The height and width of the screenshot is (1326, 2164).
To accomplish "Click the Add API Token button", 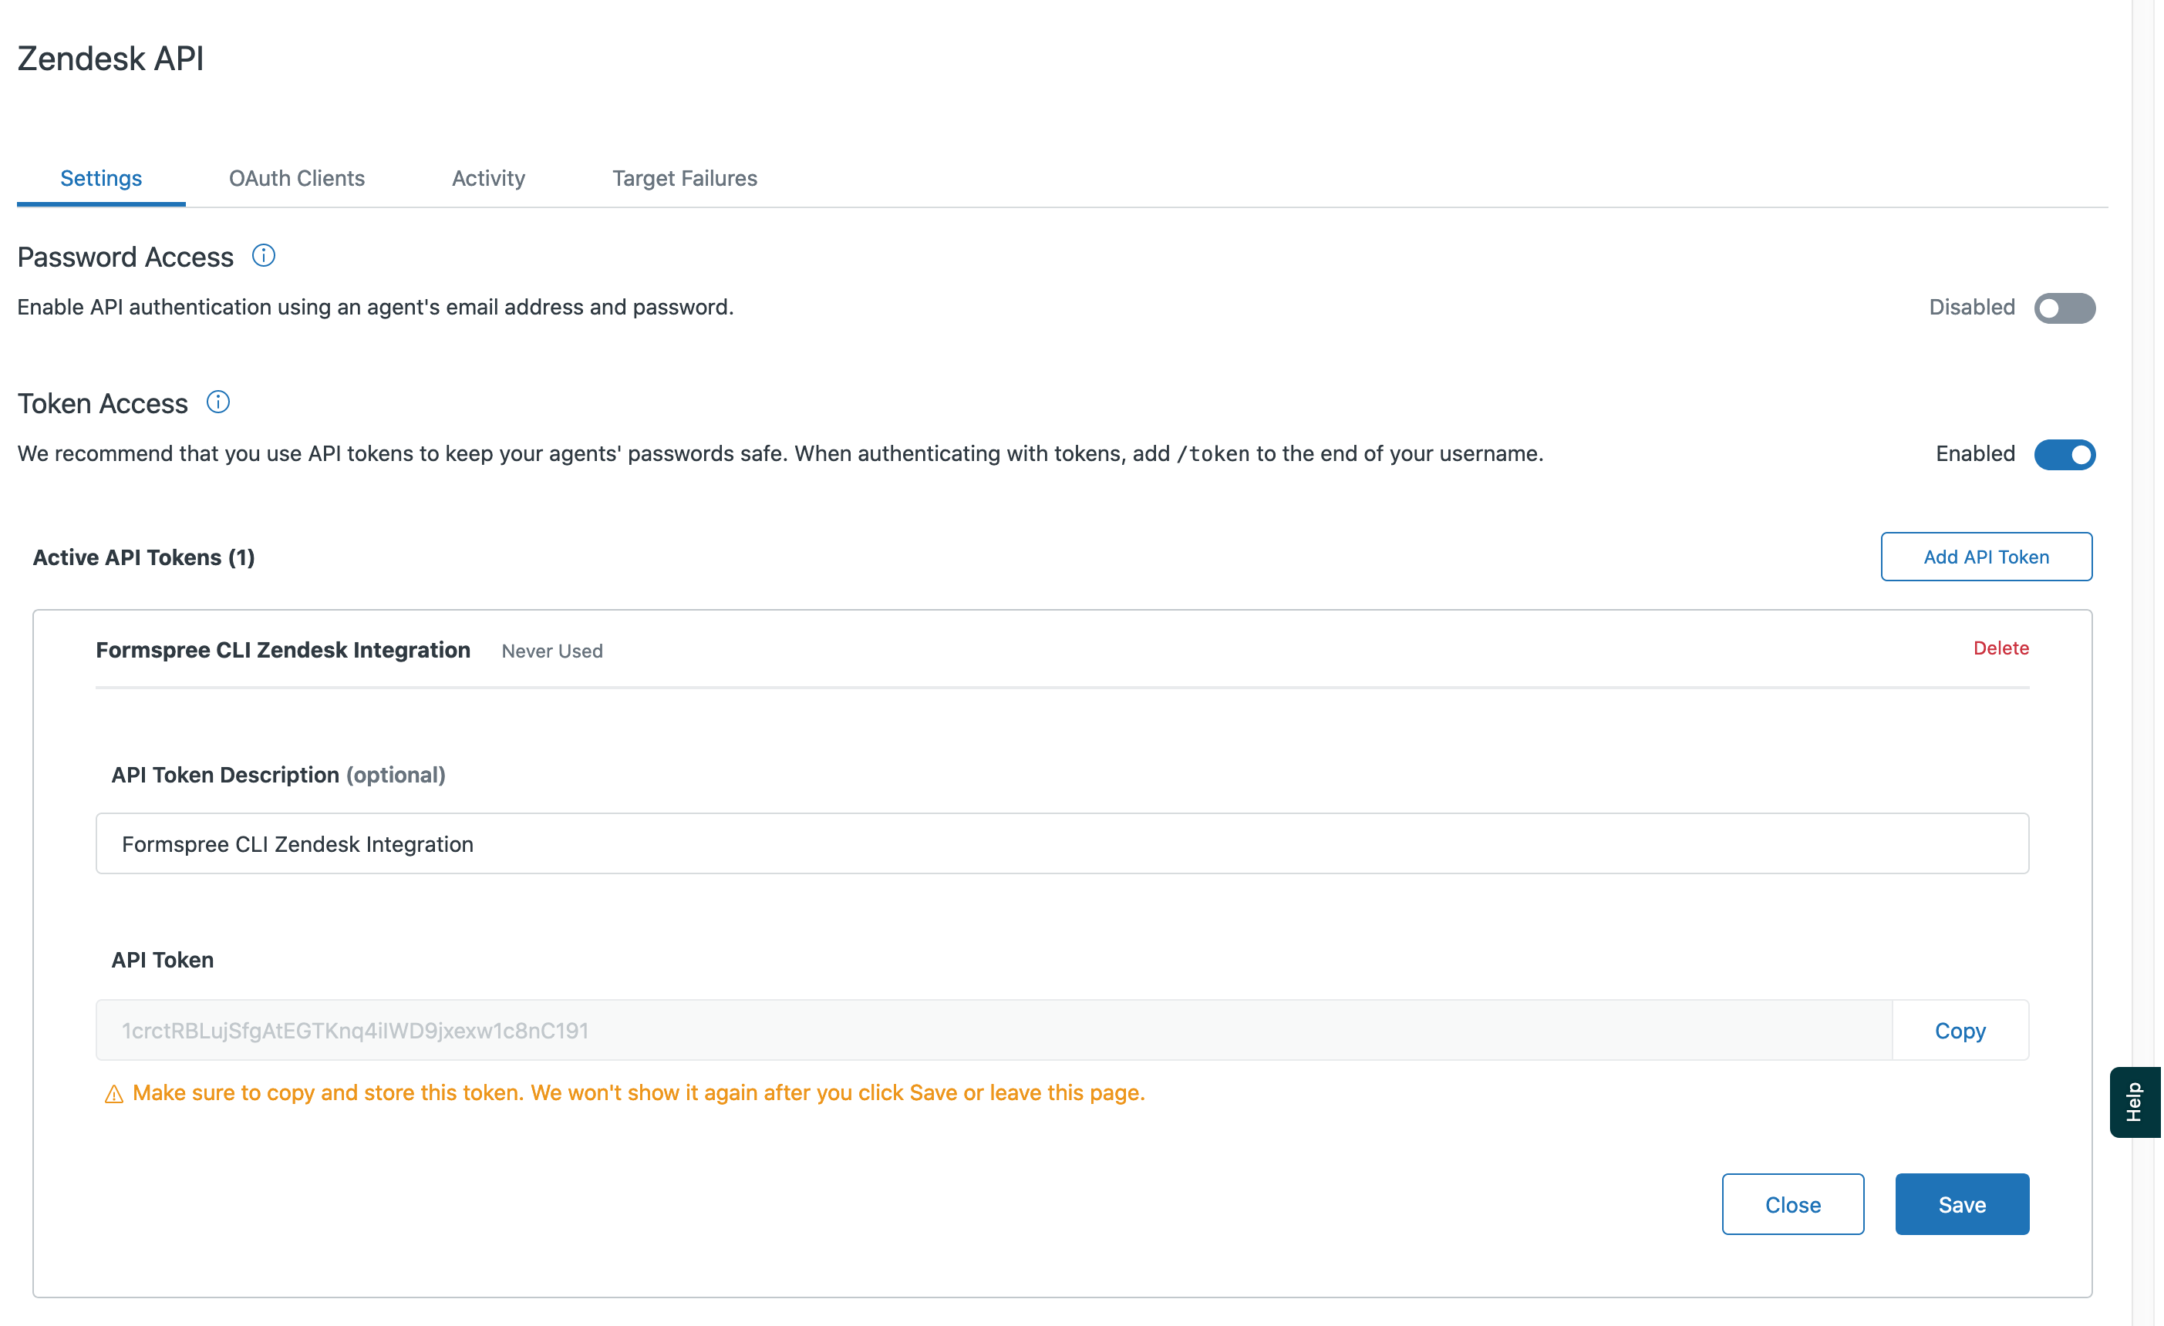I will [x=1986, y=557].
